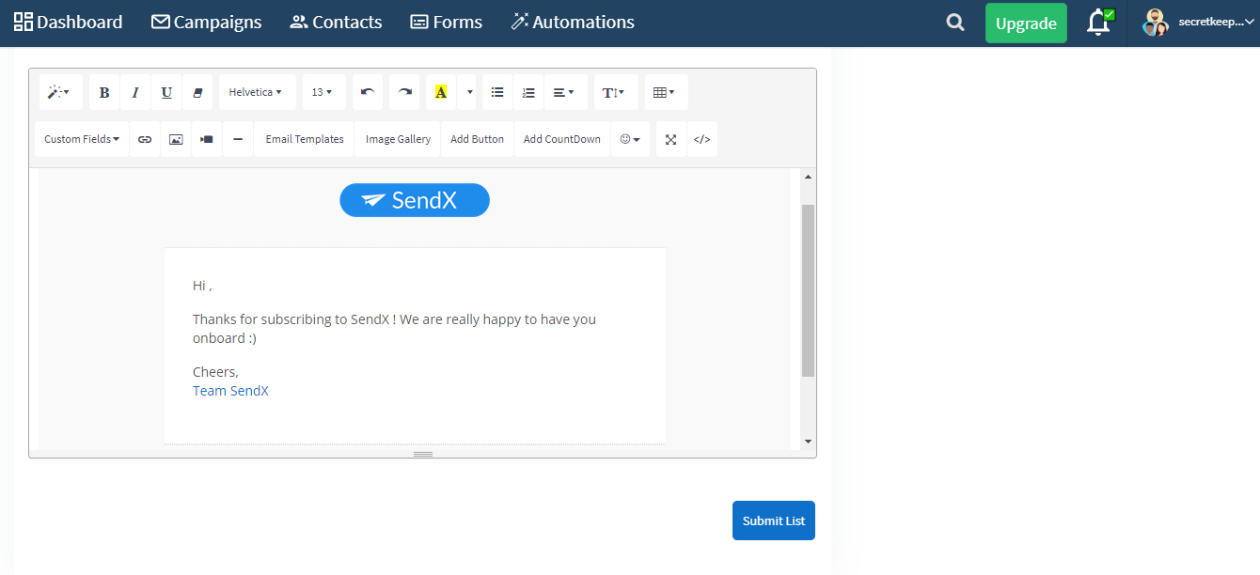Click Add CountDown in the toolbar
Image resolution: width=1260 pixels, height=575 pixels.
(x=562, y=139)
